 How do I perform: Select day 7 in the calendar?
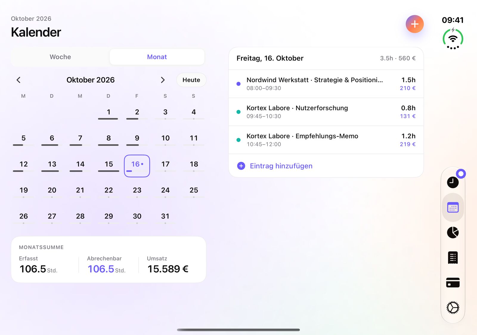pyautogui.click(x=80, y=139)
